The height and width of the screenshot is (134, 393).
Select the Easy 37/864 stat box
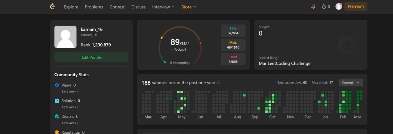click(233, 31)
